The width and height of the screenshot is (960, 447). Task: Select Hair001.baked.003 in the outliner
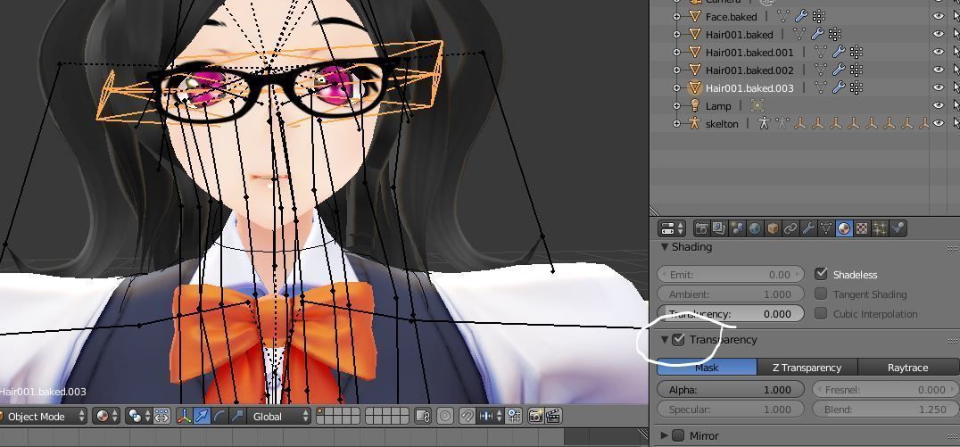click(x=749, y=87)
